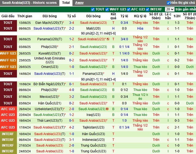Click Indonesia(U23) team name
This screenshot has height=154, width=196.
coord(93,140)
